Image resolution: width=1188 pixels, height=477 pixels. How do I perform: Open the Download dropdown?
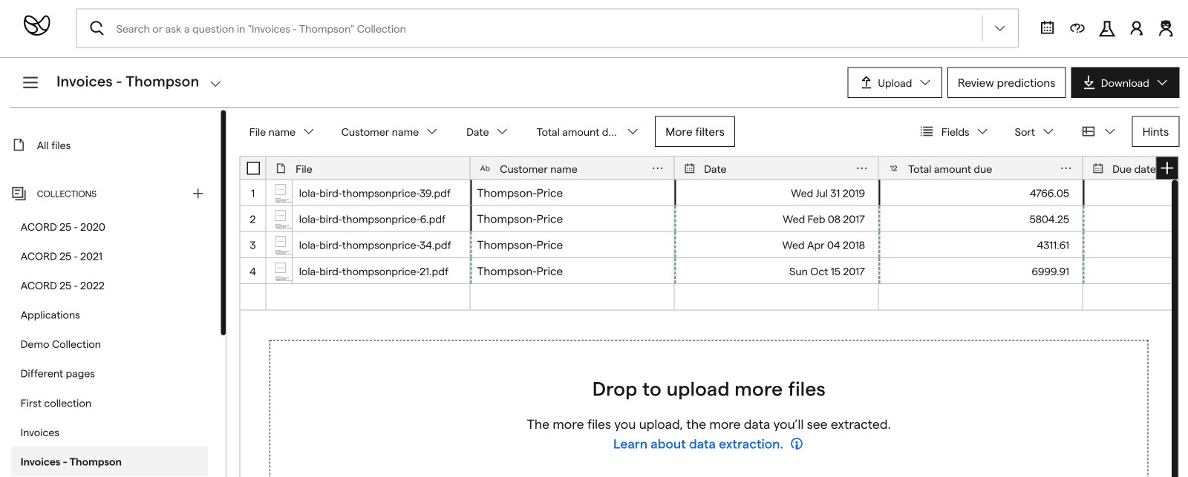(1125, 82)
